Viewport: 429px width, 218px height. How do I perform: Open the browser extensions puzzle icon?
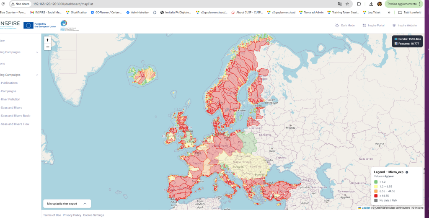tap(359, 4)
